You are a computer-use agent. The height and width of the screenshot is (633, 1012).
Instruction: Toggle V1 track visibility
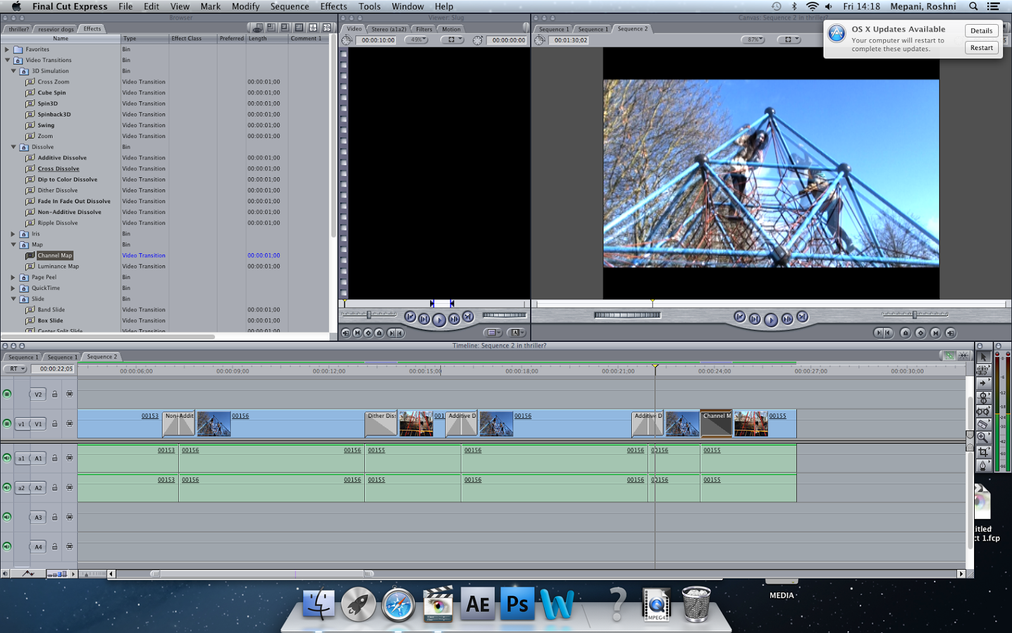pyautogui.click(x=7, y=423)
